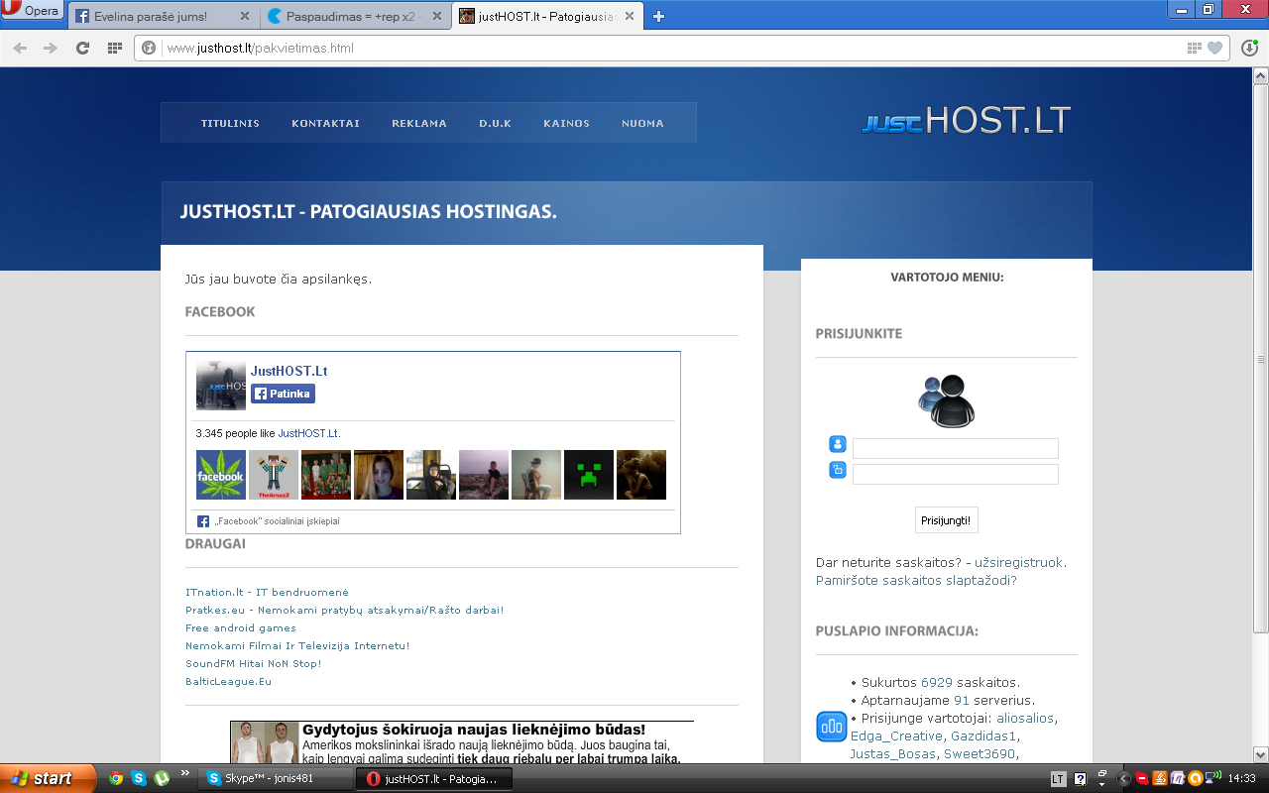Viewport: 1269px width, 793px height.
Task: Click the vertical scrollbar down arrow
Action: point(1261,753)
